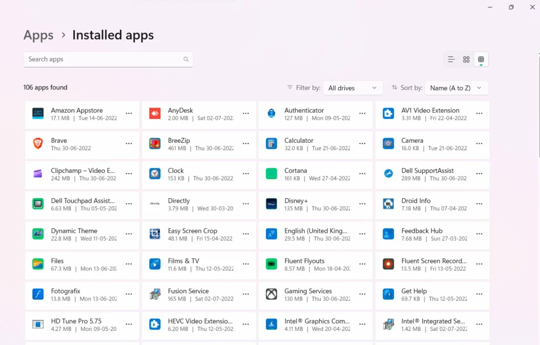Click the Amazon Appstore app icon
This screenshot has height=345, width=540.
point(38,114)
